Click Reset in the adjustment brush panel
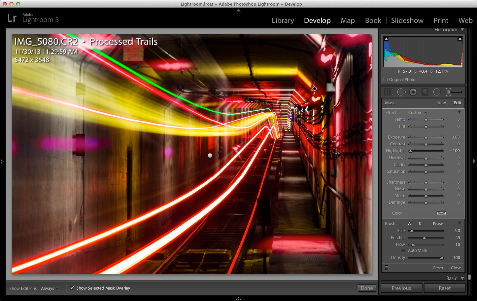477x301 pixels. [x=438, y=268]
